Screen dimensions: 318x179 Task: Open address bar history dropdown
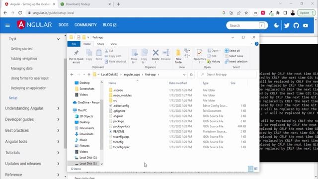pos(184,75)
